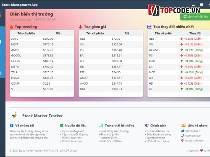Click the signal bars icon beside Trạng thái hệ thống
Screen dimensions: 210x157
point(101,126)
